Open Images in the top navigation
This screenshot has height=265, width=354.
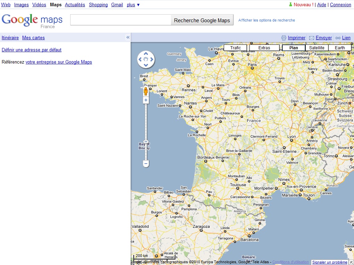tap(22, 5)
